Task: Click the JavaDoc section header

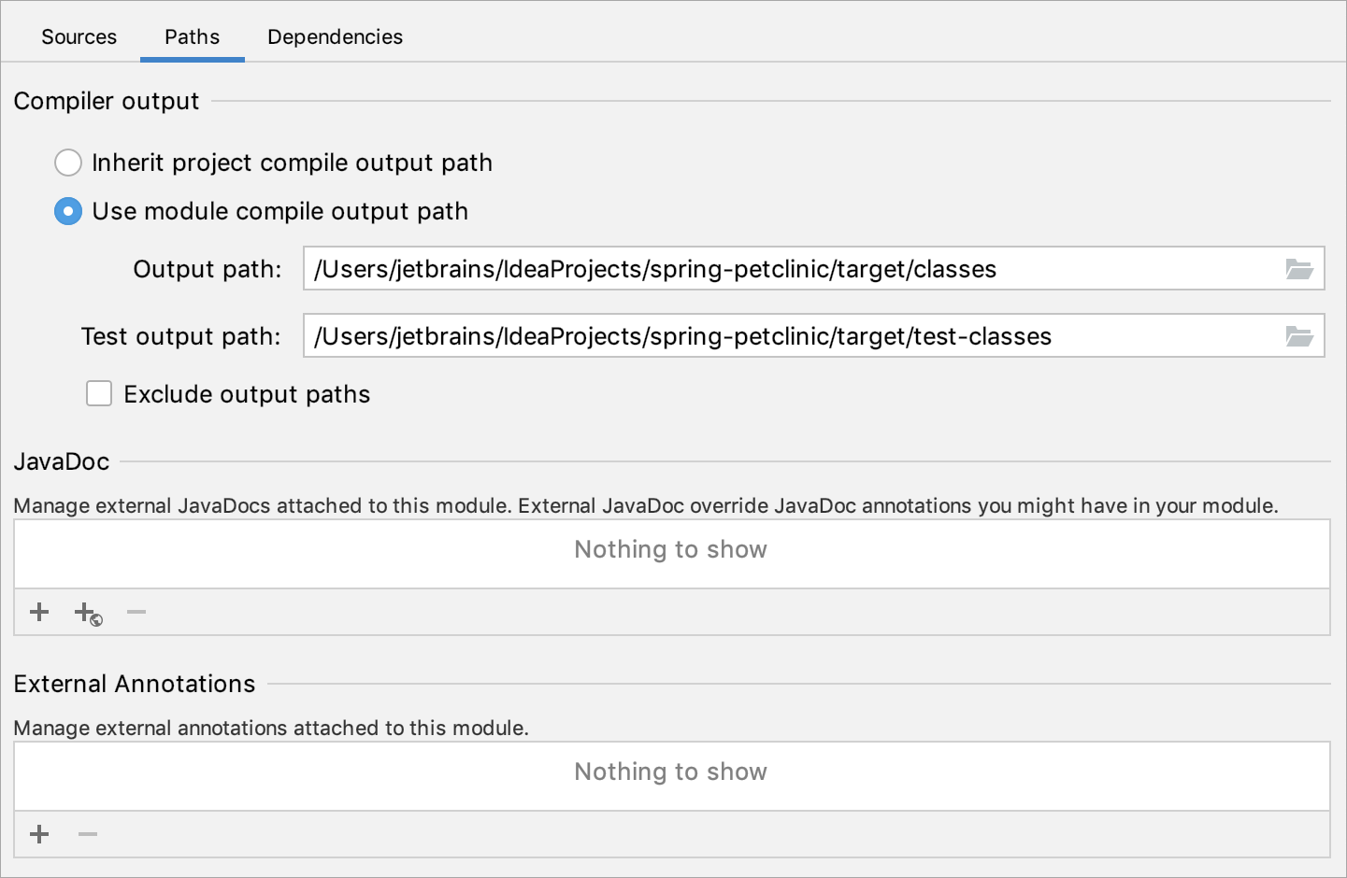Action: (61, 460)
